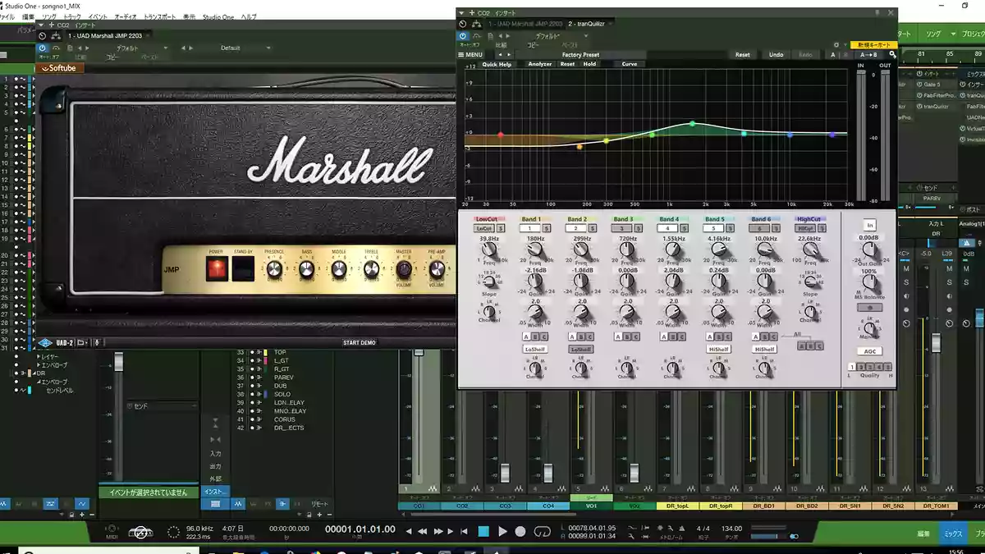Open the ファイル menu
The width and height of the screenshot is (985, 554).
pos(7,16)
